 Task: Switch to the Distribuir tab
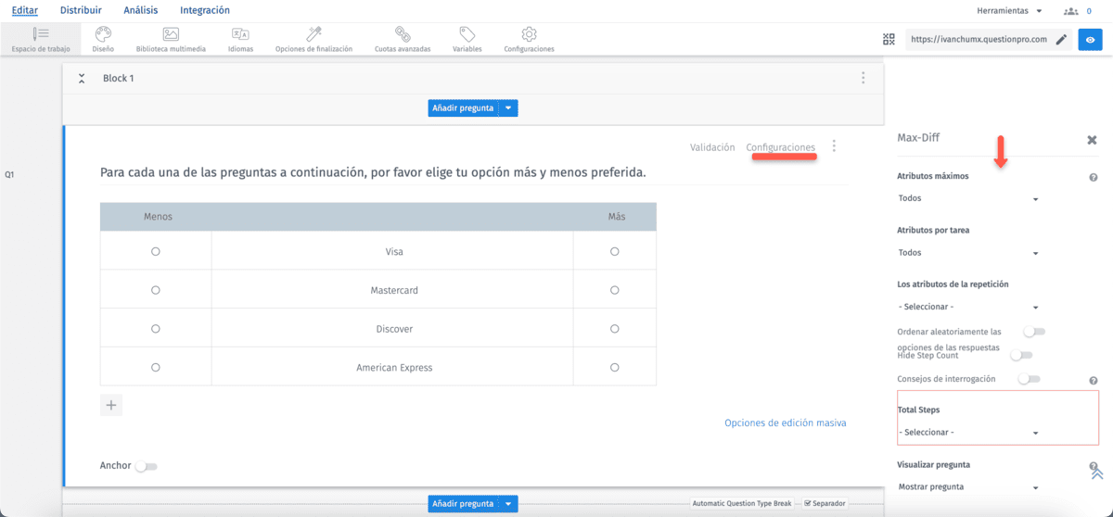click(81, 10)
